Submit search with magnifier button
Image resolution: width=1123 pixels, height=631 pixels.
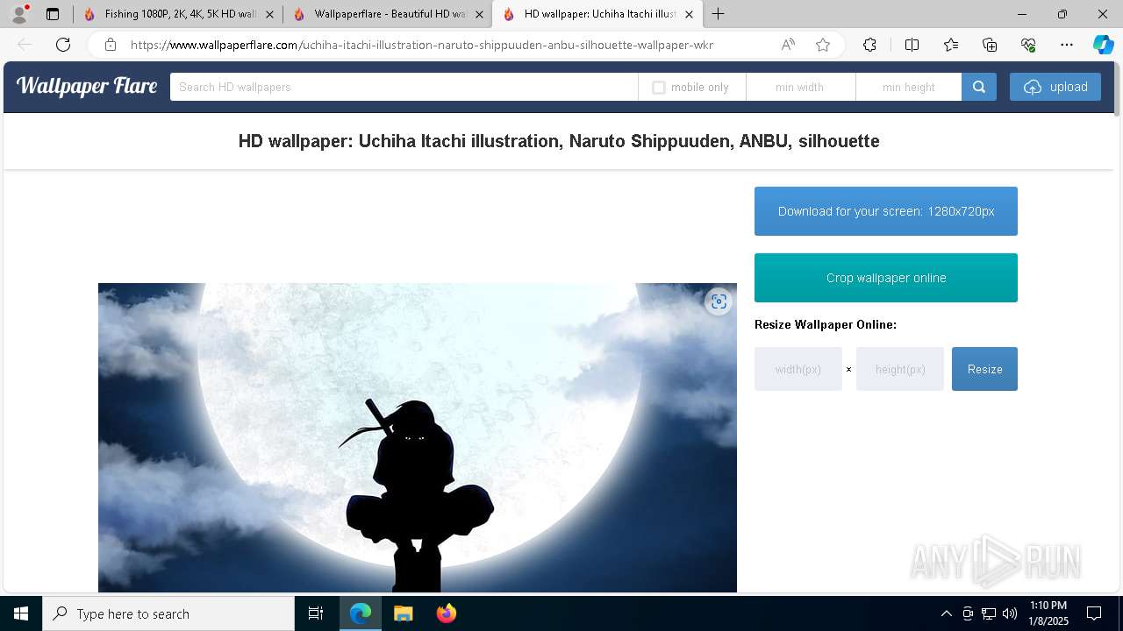pos(979,87)
